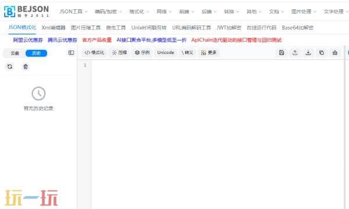This screenshot has width=349, height=209.
Task: Load sample with the 示例 button
Action: (143, 53)
